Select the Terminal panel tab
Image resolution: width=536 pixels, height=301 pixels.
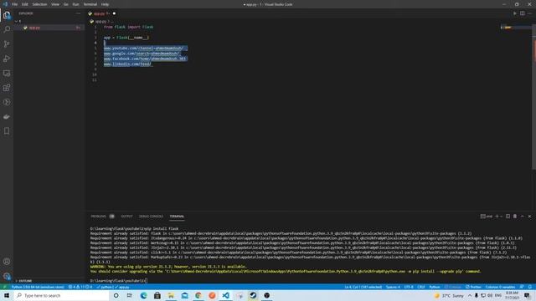pyautogui.click(x=177, y=217)
